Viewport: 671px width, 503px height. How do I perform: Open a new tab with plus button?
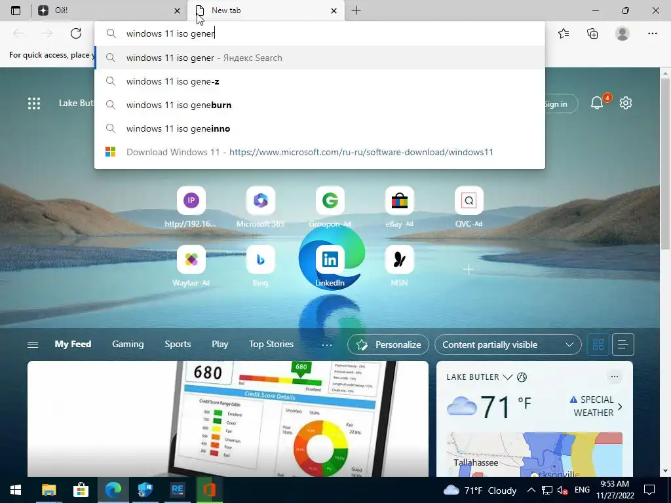(x=356, y=10)
